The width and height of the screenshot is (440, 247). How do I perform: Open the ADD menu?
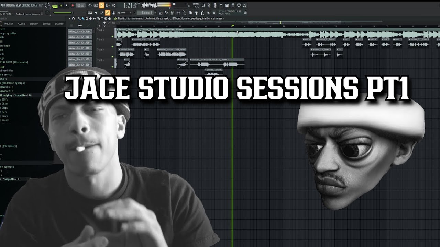3,5
